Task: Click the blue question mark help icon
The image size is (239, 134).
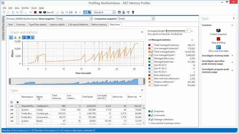Action: click(133, 12)
